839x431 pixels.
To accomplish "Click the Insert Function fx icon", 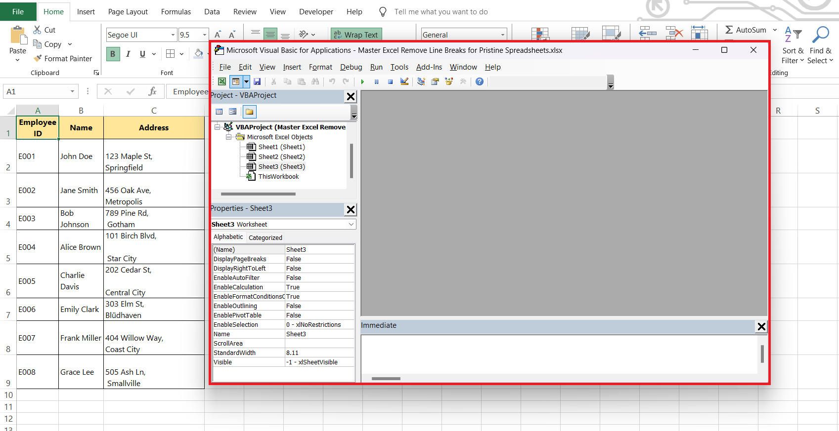I will (x=152, y=91).
